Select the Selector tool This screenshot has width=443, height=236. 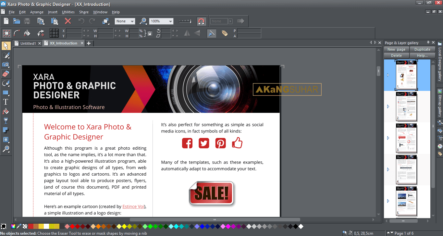[x=6, y=45]
